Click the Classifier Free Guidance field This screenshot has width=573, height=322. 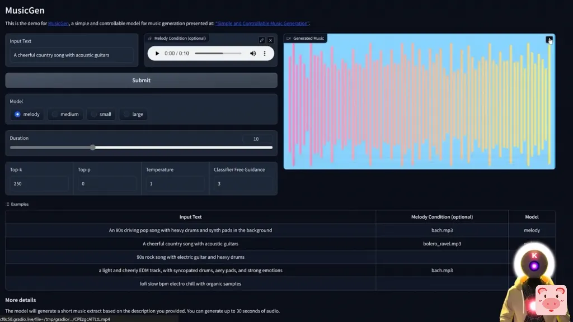tap(243, 183)
